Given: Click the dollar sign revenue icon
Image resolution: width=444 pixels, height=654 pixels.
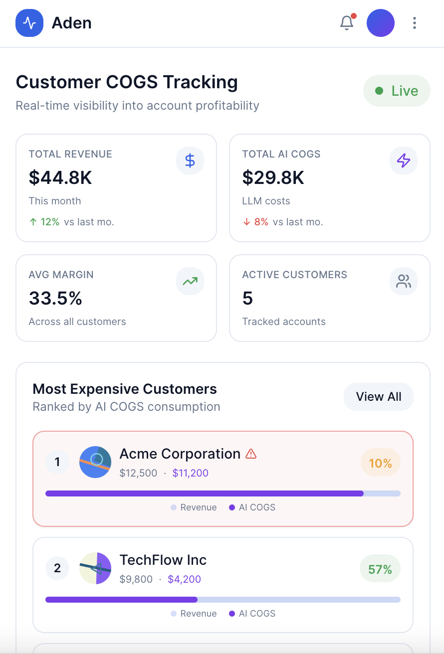Looking at the screenshot, I should [x=190, y=161].
